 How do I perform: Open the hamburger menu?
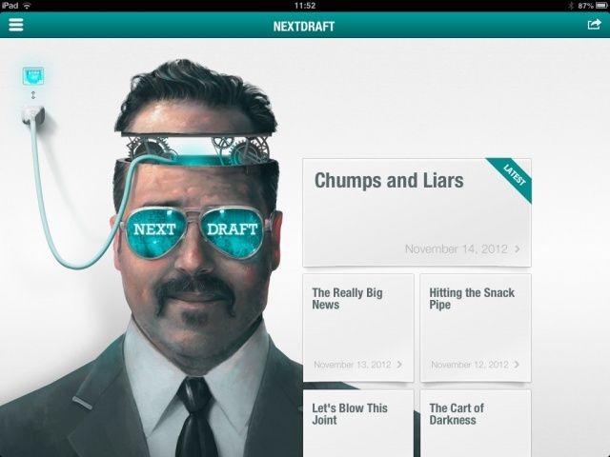[x=16, y=25]
